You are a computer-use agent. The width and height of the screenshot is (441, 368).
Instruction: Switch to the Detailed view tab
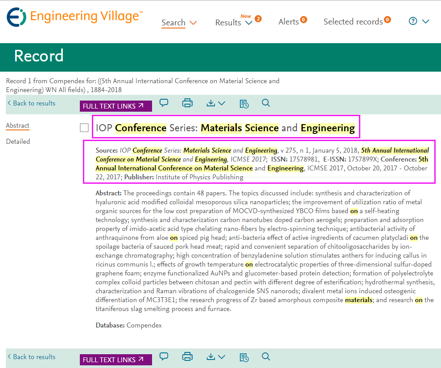(18, 142)
